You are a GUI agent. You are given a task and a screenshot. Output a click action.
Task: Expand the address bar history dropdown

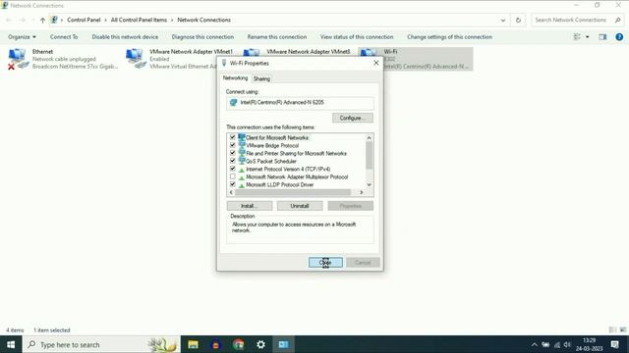click(x=503, y=20)
